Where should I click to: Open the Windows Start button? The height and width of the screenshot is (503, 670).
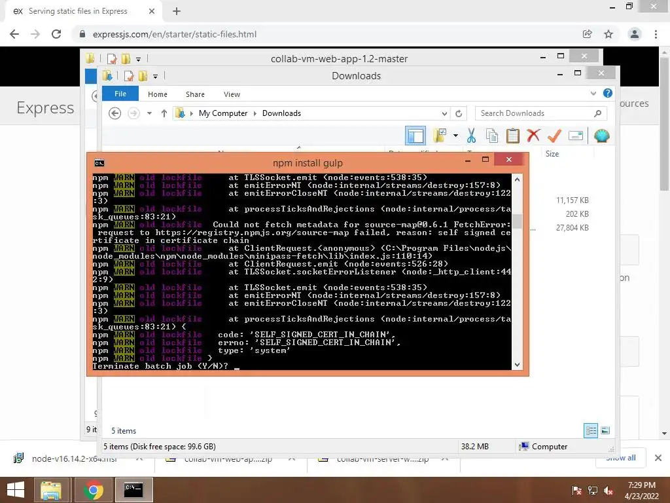coord(16,490)
